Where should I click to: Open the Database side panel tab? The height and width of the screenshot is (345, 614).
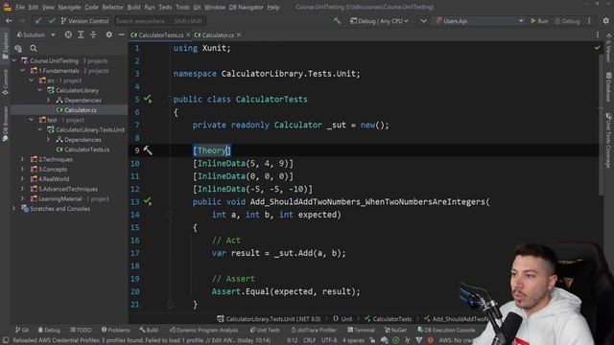608,86
